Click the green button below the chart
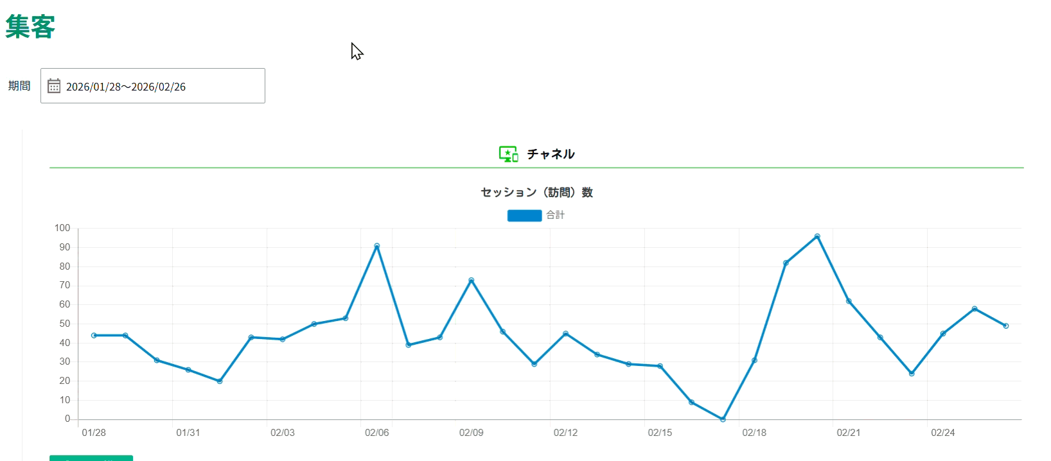1051x461 pixels. (91, 458)
